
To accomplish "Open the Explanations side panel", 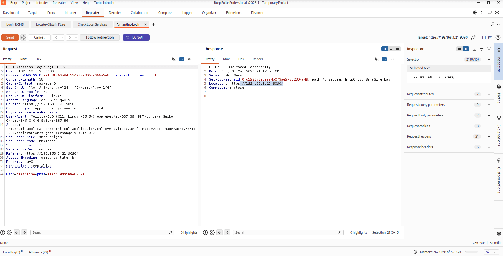I will 499,131.
